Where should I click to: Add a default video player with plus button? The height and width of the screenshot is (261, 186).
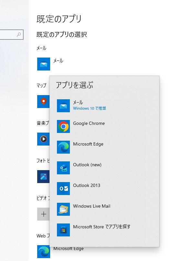coord(43,214)
